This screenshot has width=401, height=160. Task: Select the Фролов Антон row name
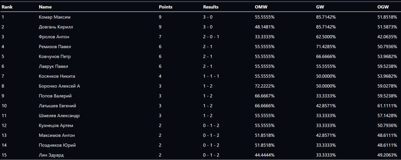(x=54, y=37)
